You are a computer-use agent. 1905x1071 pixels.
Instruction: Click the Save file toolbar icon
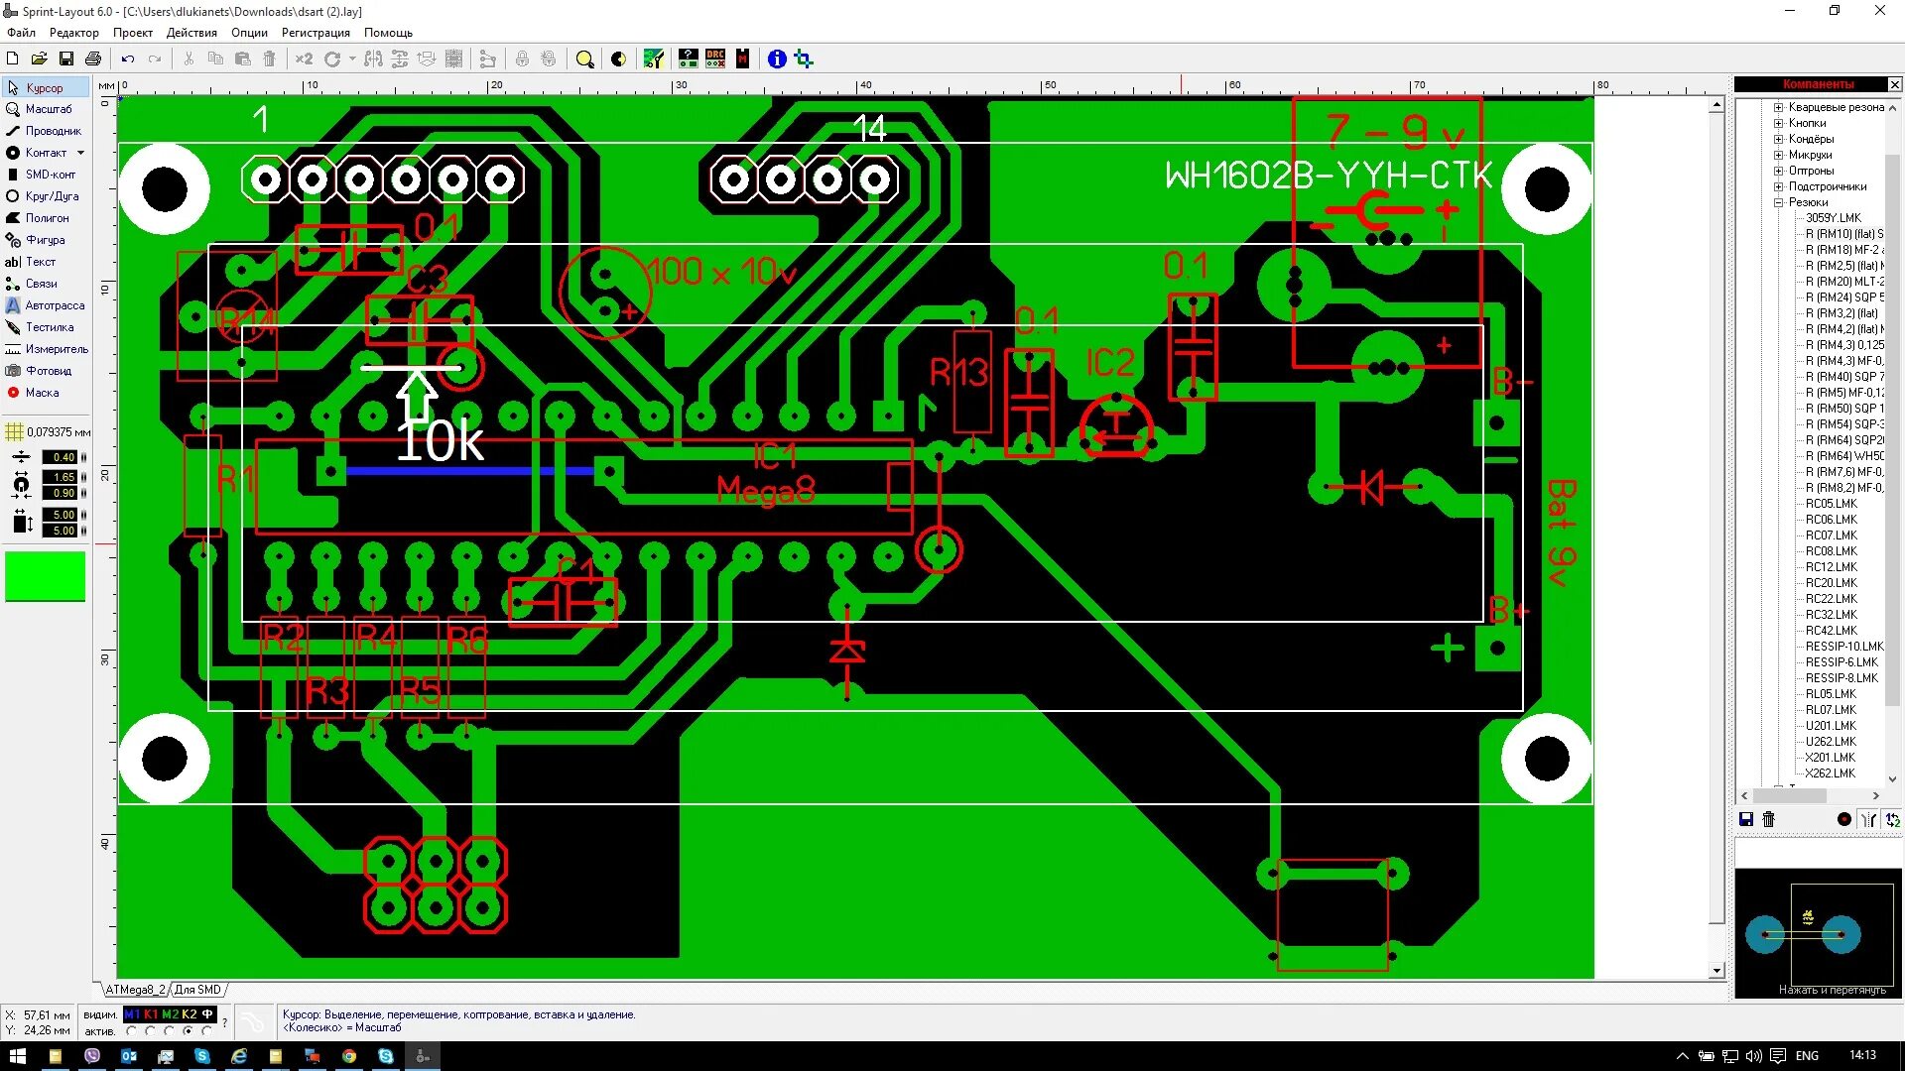65,59
